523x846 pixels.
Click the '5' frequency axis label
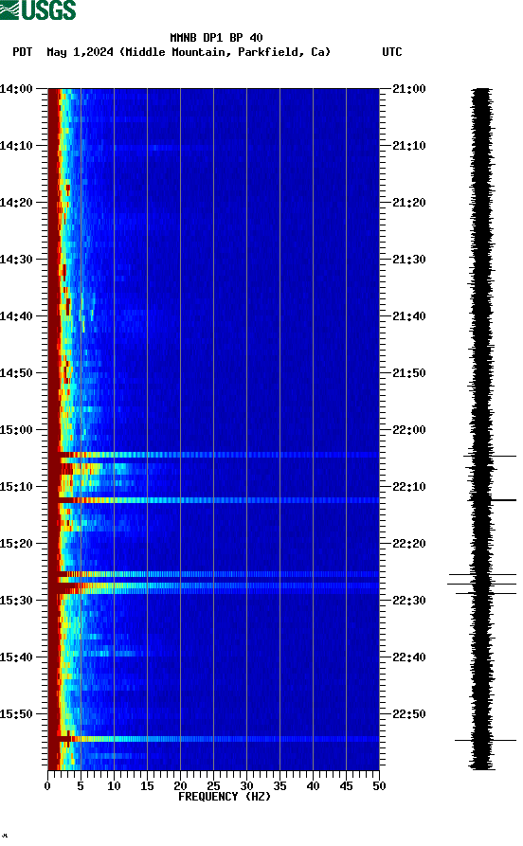(81, 786)
